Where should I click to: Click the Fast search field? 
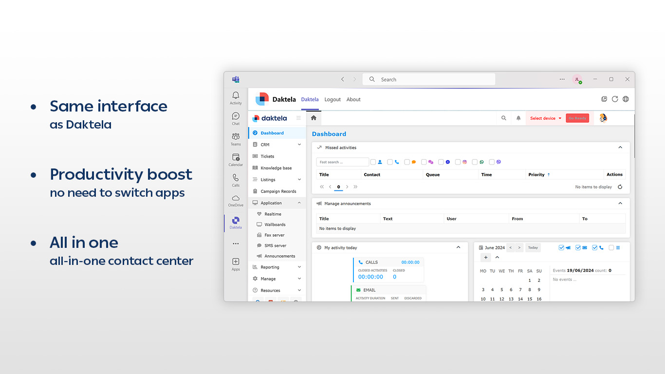point(343,162)
